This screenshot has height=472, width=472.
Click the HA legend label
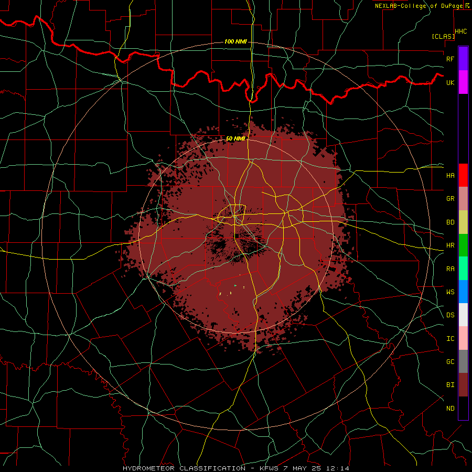pyautogui.click(x=450, y=176)
